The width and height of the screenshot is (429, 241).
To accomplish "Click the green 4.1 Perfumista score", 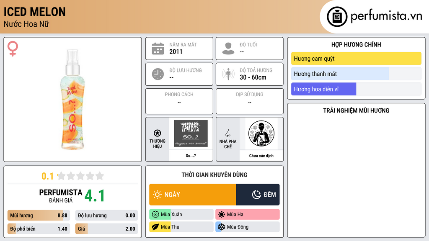I will click(95, 196).
